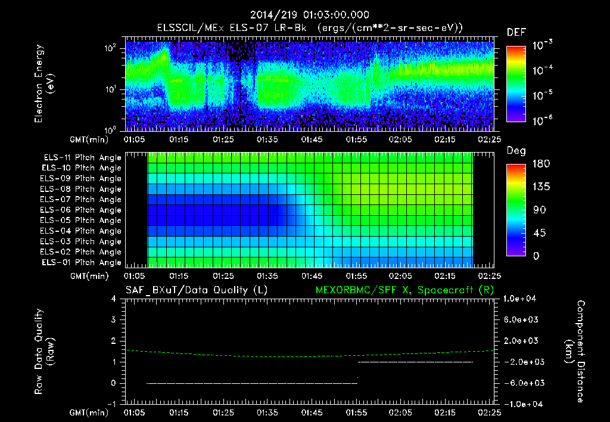This screenshot has height=422, width=610.
Task: Click the 02:25 tick under pitch angle panel
Action: click(490, 276)
